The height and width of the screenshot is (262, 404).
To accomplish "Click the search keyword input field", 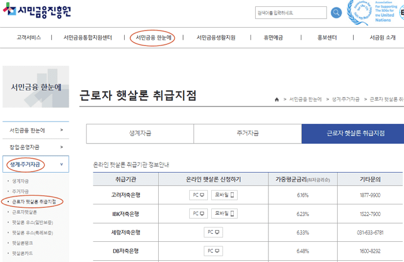I will pyautogui.click(x=291, y=13).
